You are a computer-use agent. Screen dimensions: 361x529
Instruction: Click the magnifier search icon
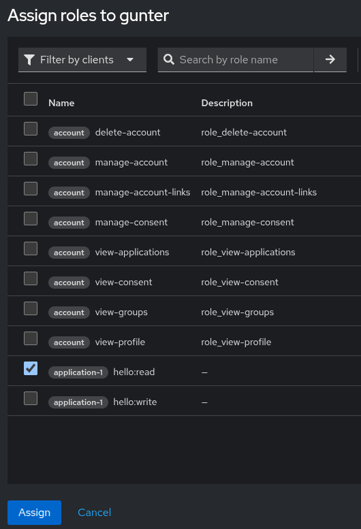click(169, 59)
